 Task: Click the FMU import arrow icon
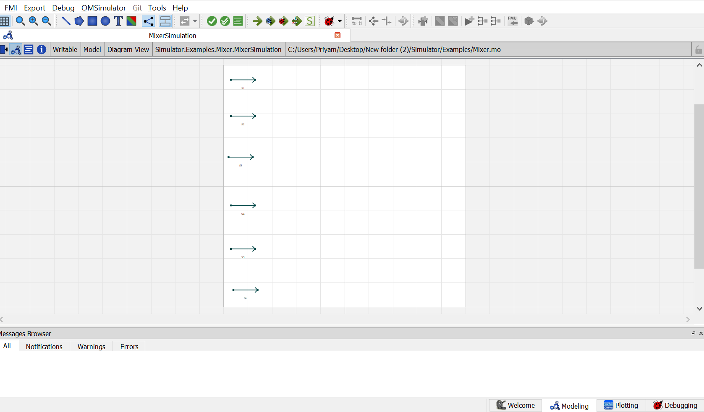(513, 21)
